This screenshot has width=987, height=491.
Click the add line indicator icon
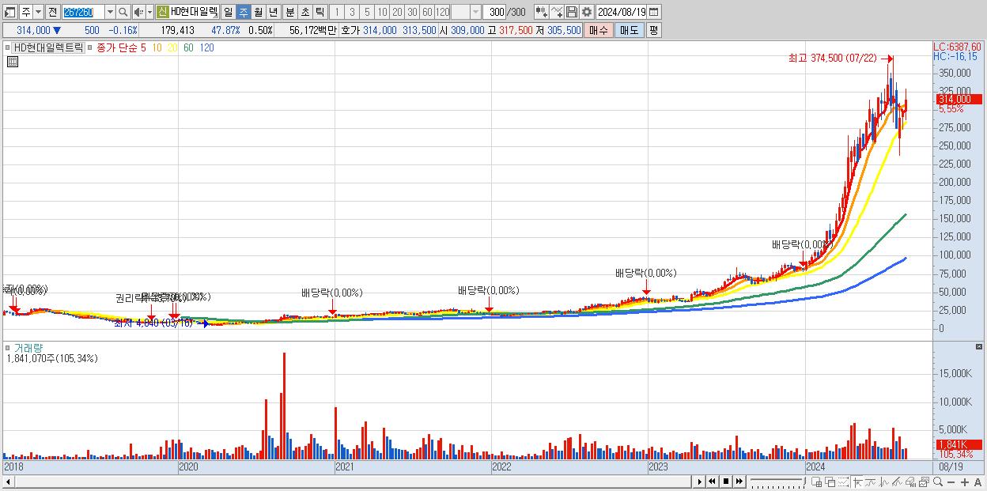tap(556, 12)
